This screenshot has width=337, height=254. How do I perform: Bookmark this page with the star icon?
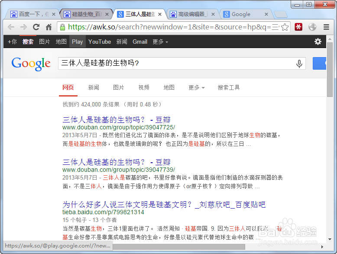tap(285, 27)
